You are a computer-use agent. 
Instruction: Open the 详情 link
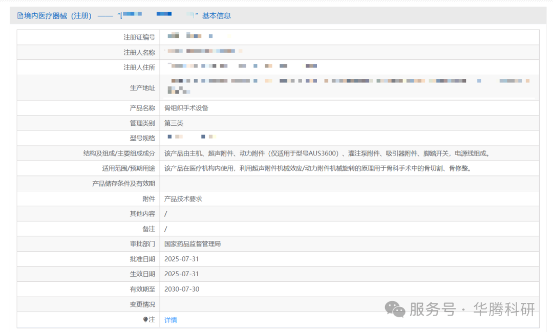click(x=171, y=320)
